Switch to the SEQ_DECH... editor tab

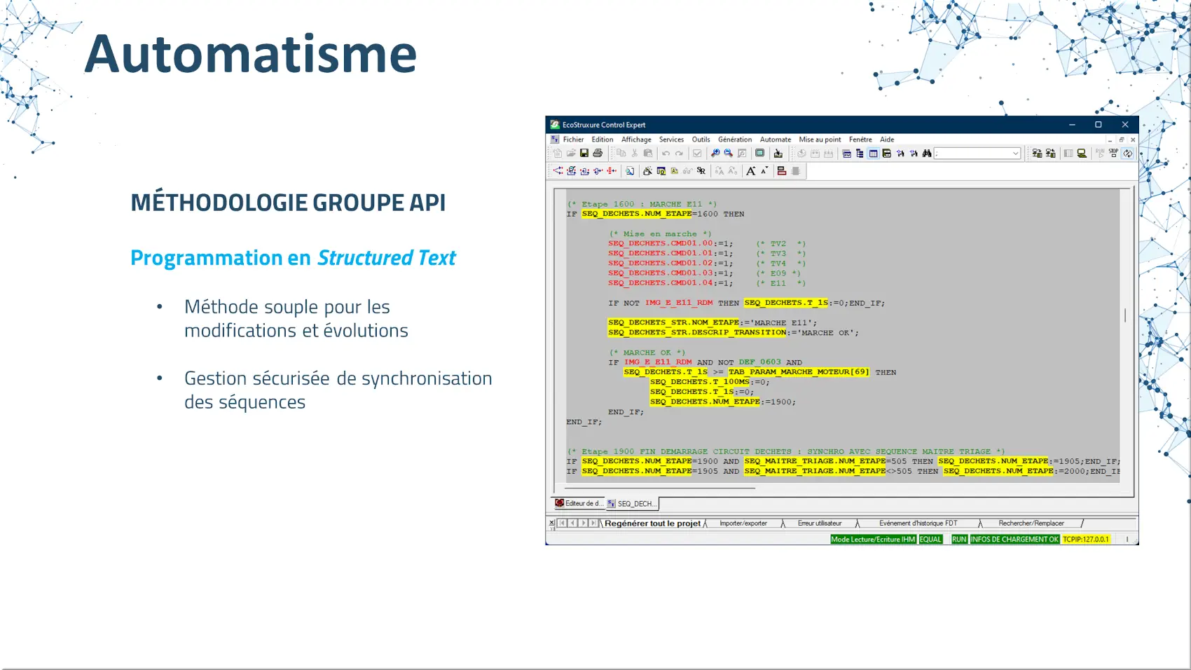pos(633,504)
